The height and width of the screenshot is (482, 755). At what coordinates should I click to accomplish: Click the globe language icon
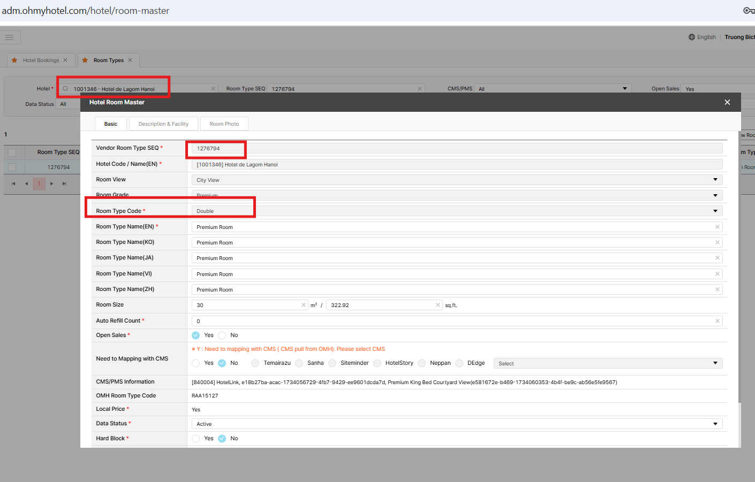(691, 37)
